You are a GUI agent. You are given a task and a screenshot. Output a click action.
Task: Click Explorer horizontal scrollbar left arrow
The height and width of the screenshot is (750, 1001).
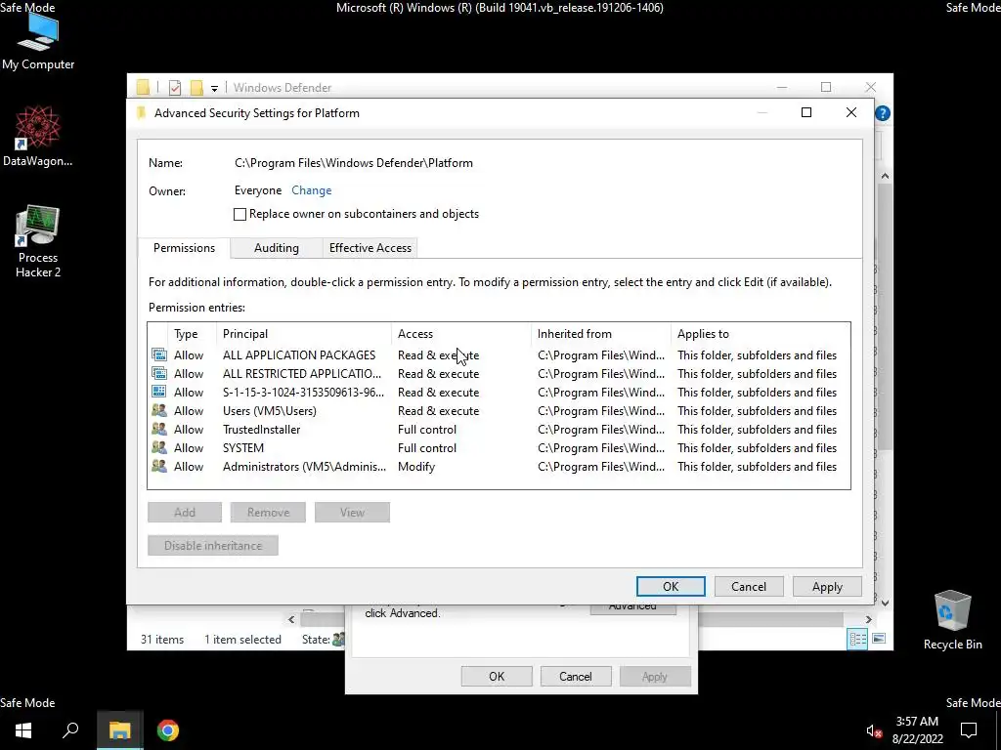tap(291, 619)
